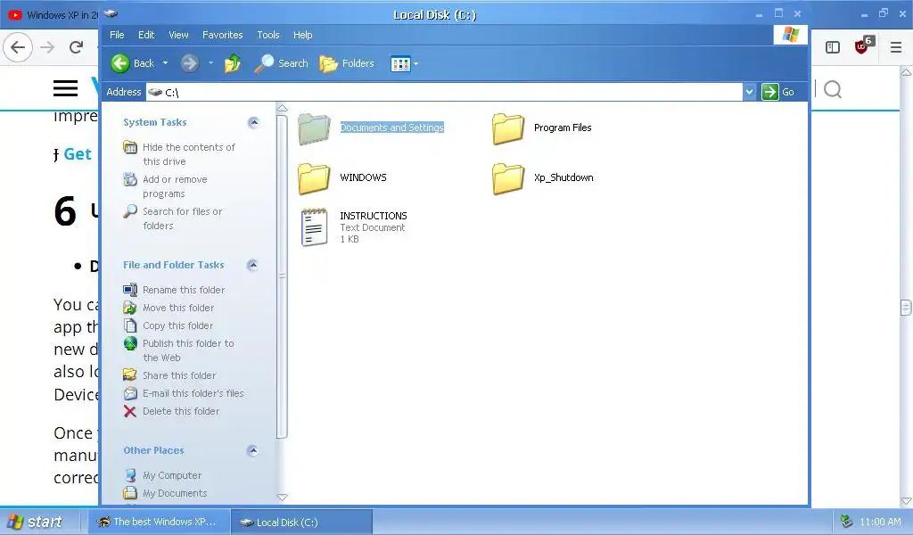Click Share this folder
Viewport: 913px width, 535px height.
pyautogui.click(x=169, y=375)
